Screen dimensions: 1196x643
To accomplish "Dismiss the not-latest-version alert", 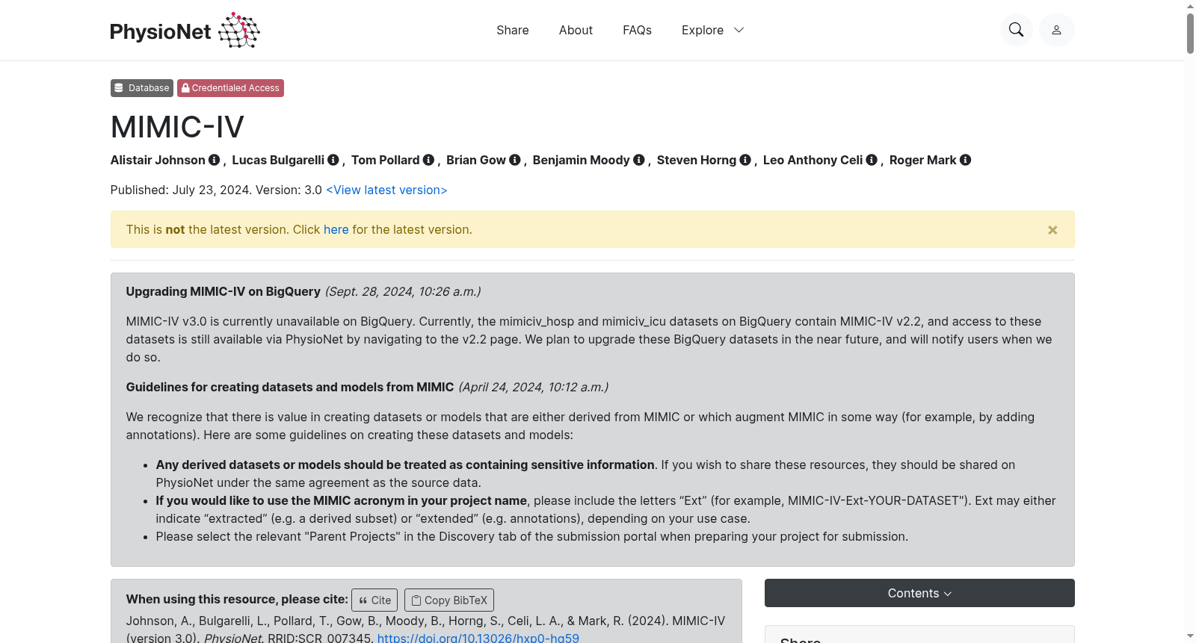I will coord(1052,230).
